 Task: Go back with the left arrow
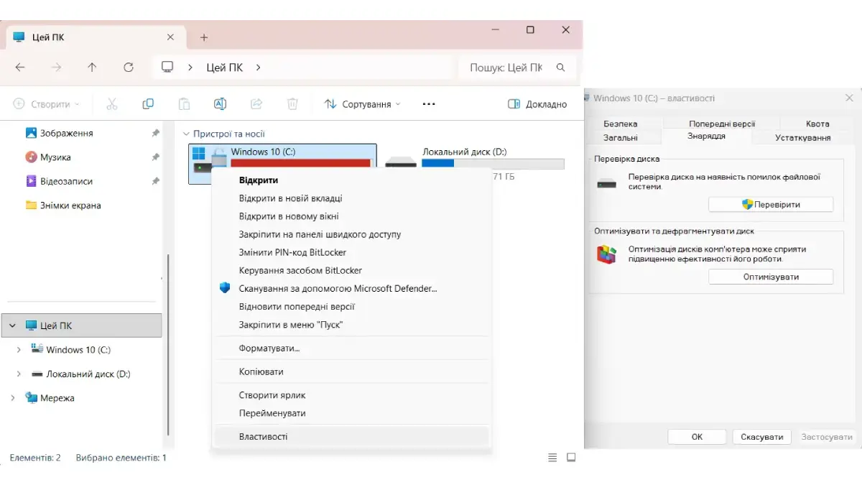20,68
